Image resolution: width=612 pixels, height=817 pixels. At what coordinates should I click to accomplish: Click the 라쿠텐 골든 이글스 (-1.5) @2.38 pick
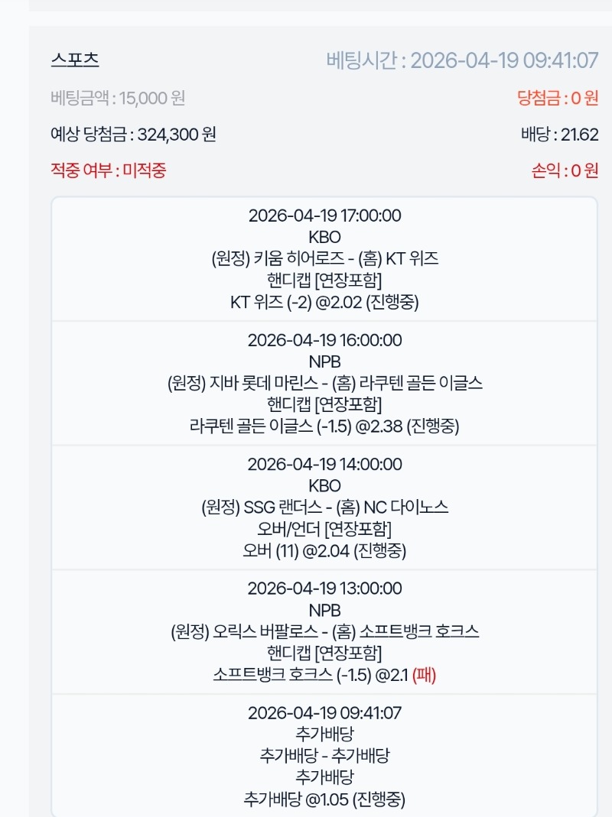[324, 426]
